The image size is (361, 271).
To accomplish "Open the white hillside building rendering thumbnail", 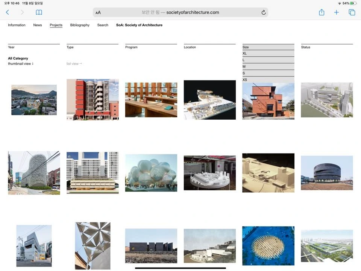I will pos(210,246).
